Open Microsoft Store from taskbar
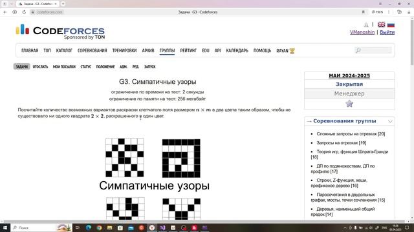Screen dimensions: 414x232 (120, 227)
